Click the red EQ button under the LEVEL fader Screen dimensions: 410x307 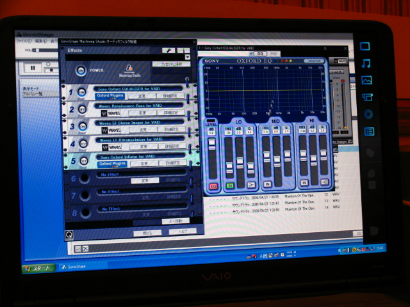click(213, 186)
